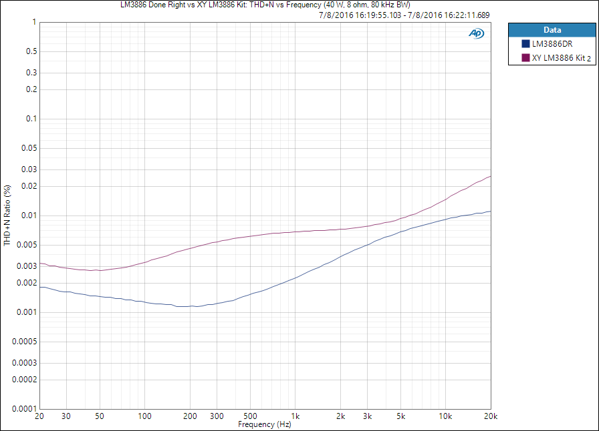
Task: Click the 2k tick on frequency axis
Action: (x=340, y=416)
